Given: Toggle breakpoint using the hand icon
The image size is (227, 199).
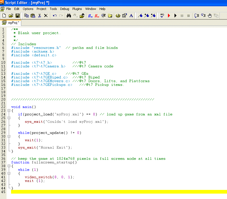Looking at the screenshot, I should pyautogui.click(x=210, y=16).
